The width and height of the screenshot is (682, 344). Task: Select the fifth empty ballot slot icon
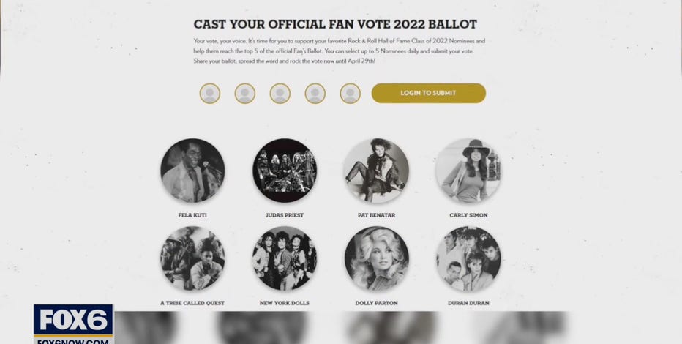[351, 94]
